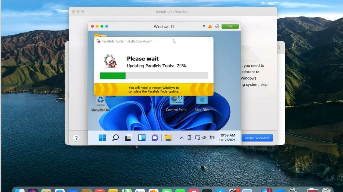Open the Recycle Bin on the desktop
This screenshot has width=343, height=192.
pyautogui.click(x=100, y=101)
